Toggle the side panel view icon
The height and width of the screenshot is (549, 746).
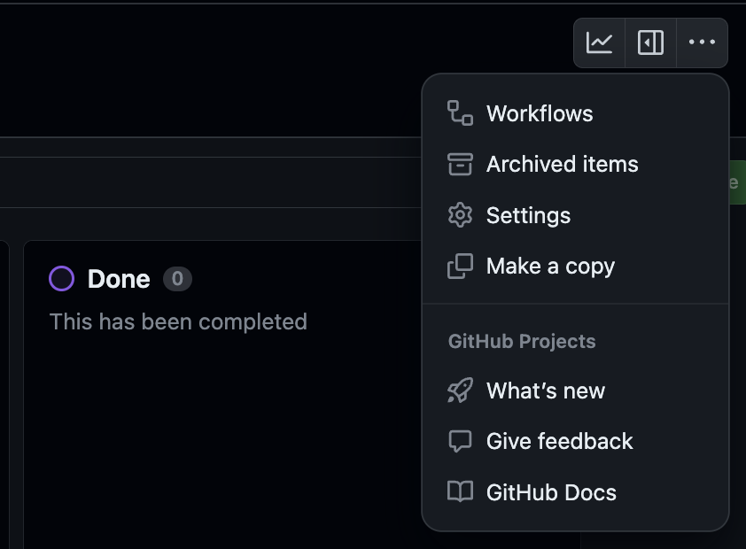tap(650, 42)
